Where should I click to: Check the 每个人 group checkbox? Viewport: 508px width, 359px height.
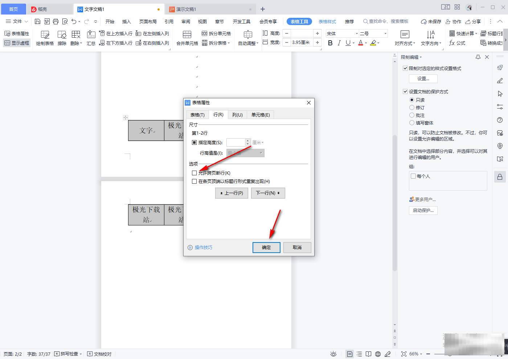tap(413, 176)
